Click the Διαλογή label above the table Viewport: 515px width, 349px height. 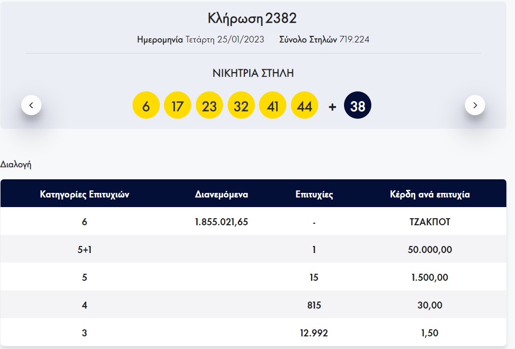16,164
